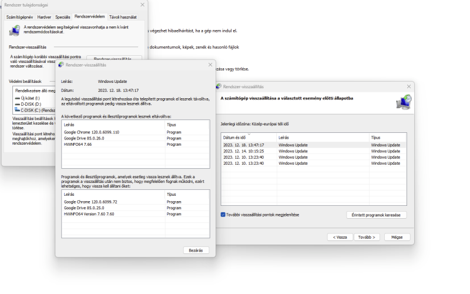Click the Bezárás button

pyautogui.click(x=196, y=250)
